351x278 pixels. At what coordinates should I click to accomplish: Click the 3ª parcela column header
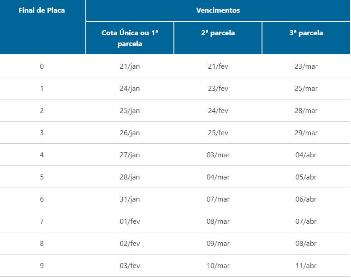click(306, 33)
